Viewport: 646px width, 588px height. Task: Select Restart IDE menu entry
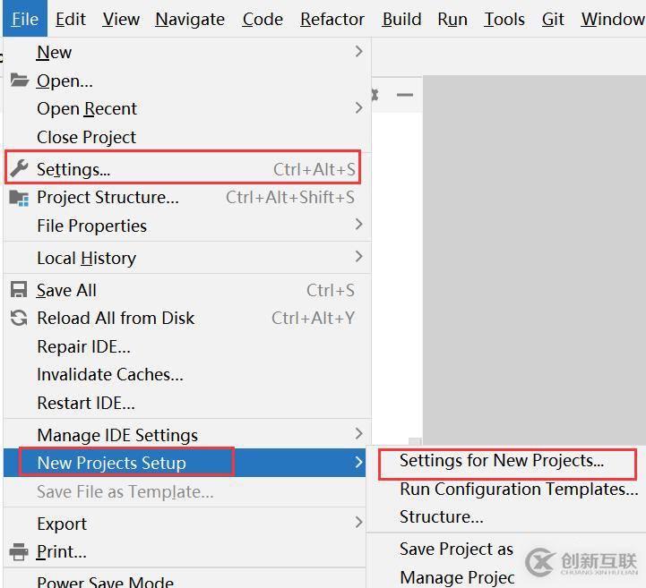[x=86, y=403]
